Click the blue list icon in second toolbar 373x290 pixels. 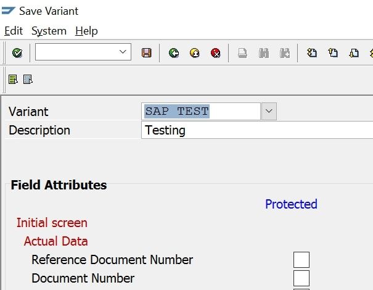click(x=28, y=79)
